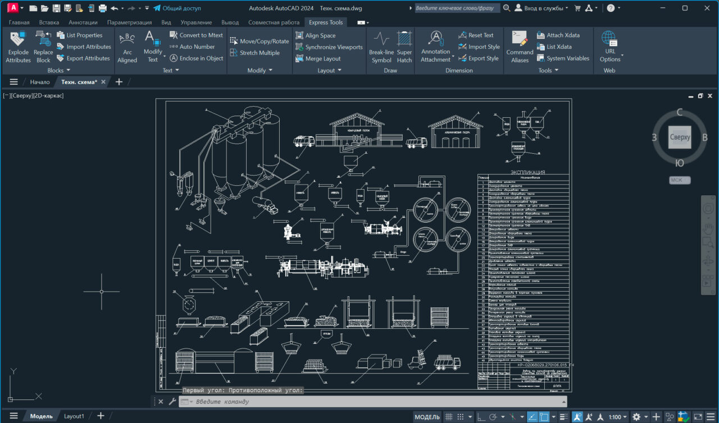Click the Plot (printer) icon in quick access toolbar

click(x=102, y=8)
